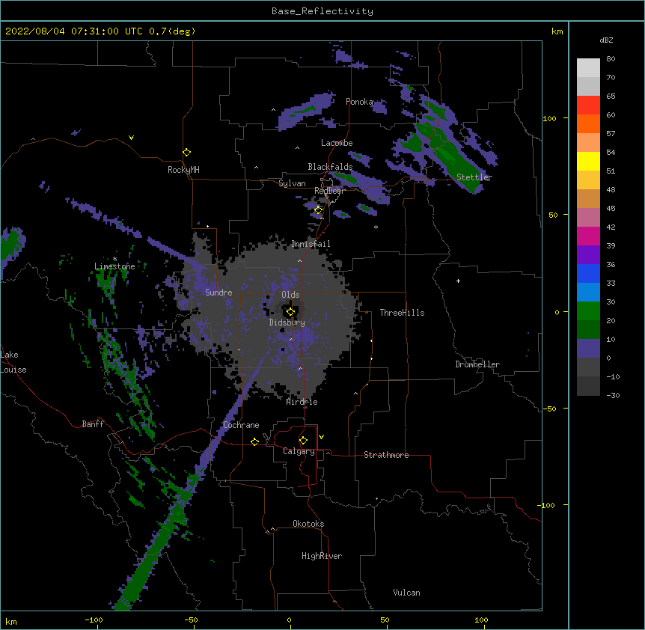
Task: Click the RockyMH label on the map
Action: click(183, 170)
